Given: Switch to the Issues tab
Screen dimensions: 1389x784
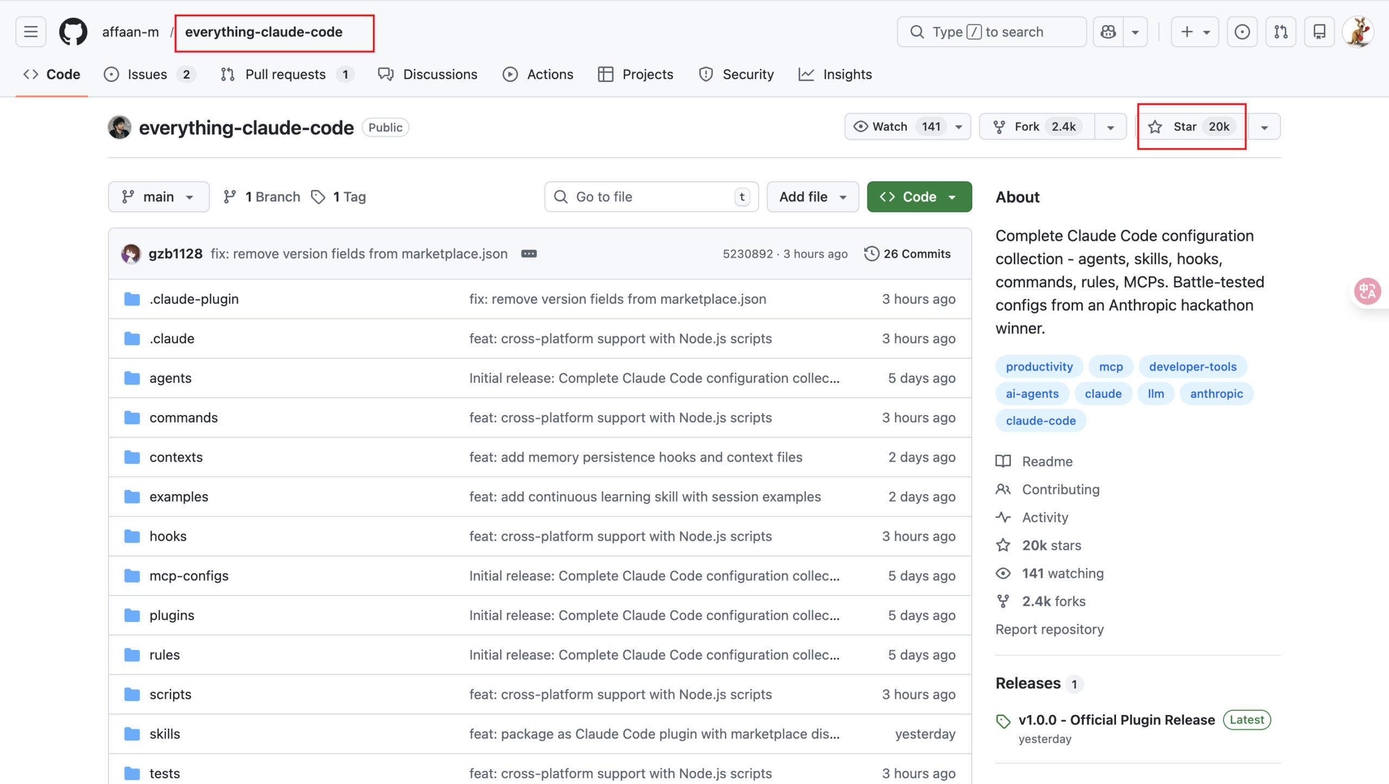Looking at the screenshot, I should [x=147, y=74].
